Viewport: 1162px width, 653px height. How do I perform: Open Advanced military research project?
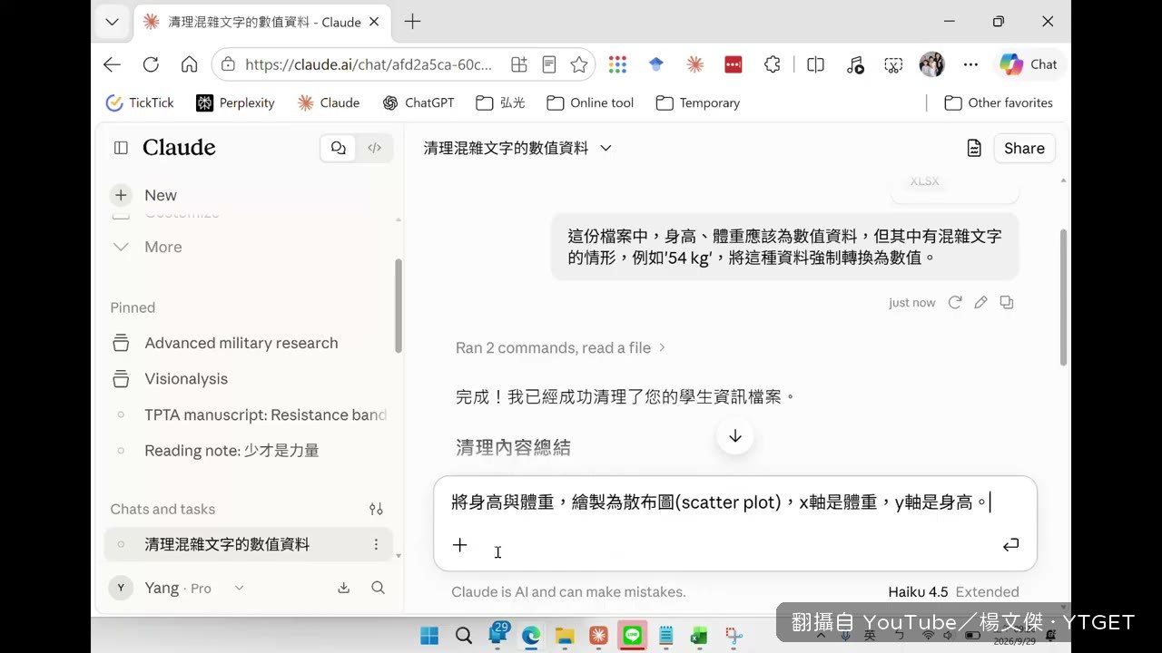(x=241, y=343)
